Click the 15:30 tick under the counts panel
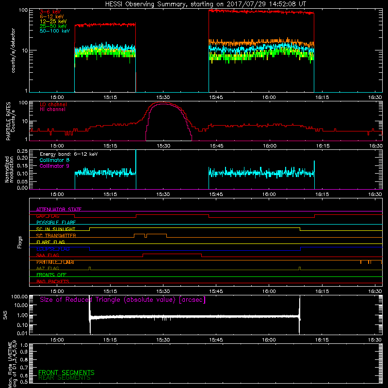Image resolution: width=388 pixels, height=388 pixels. (x=163, y=97)
